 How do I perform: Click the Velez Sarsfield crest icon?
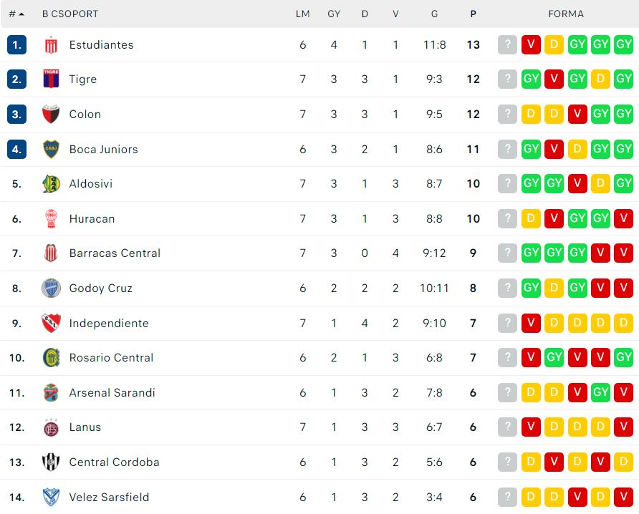click(x=51, y=497)
